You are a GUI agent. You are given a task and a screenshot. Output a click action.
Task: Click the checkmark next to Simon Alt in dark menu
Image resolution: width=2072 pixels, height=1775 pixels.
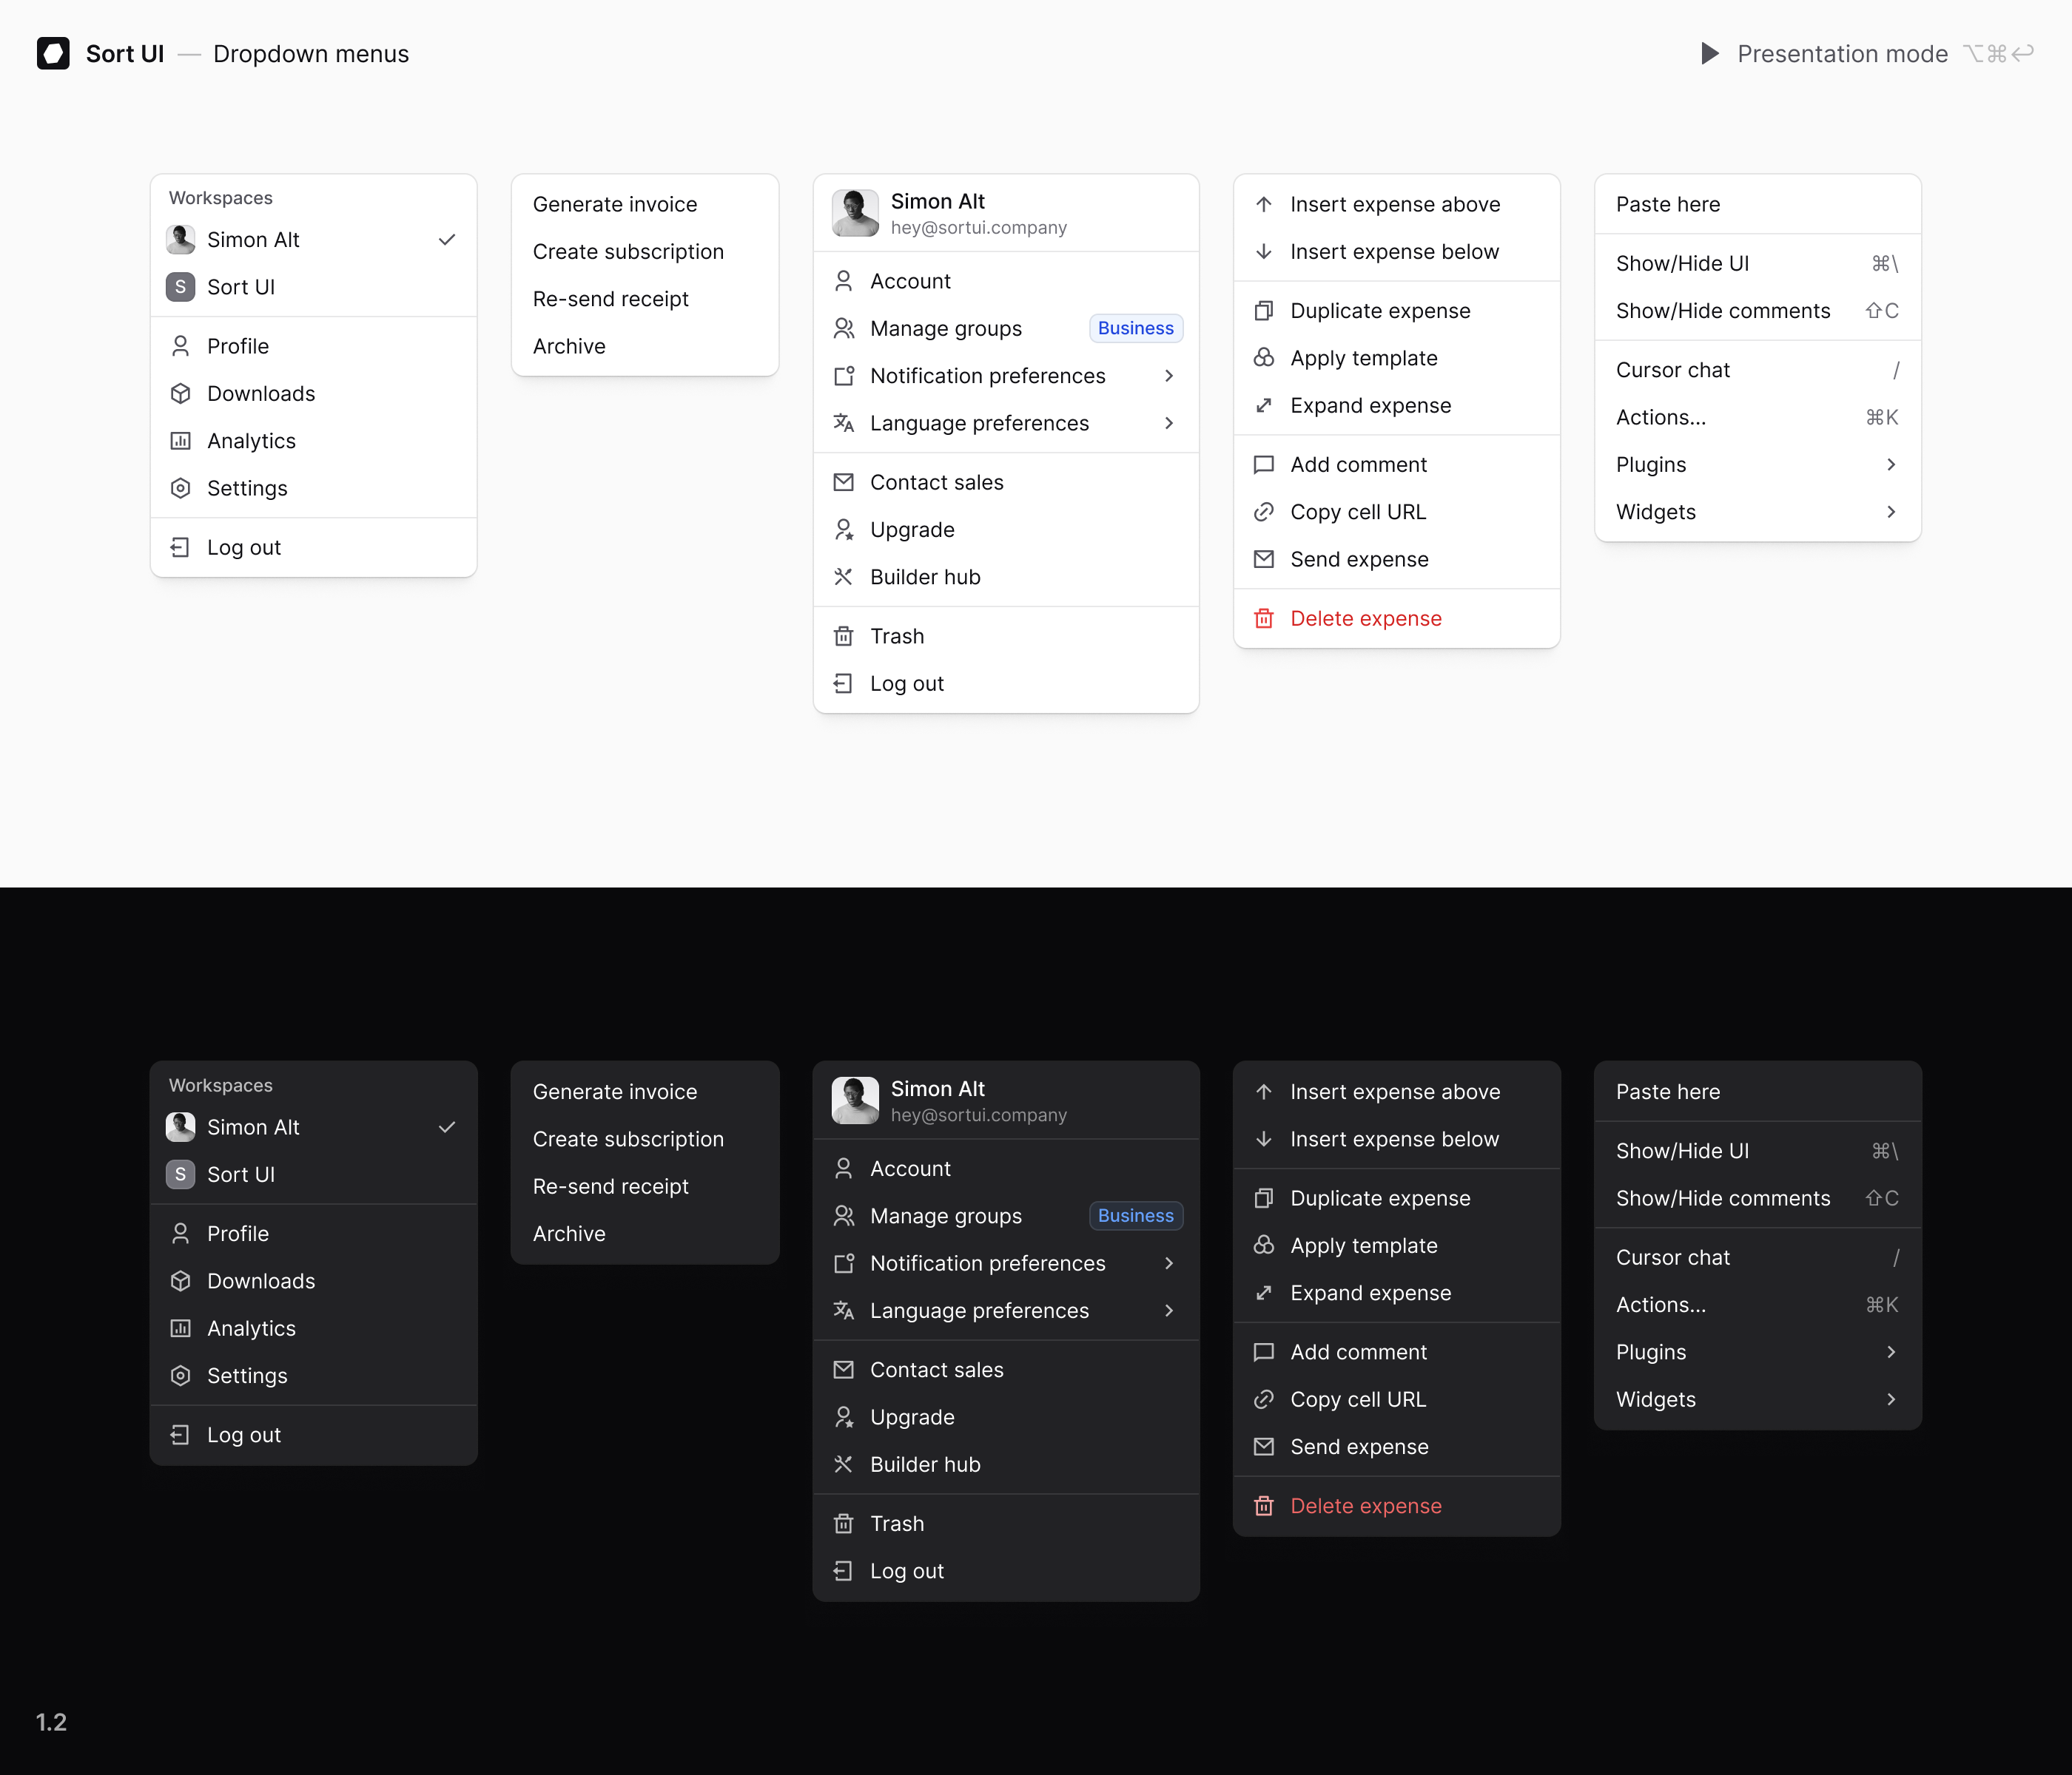pyautogui.click(x=447, y=1127)
